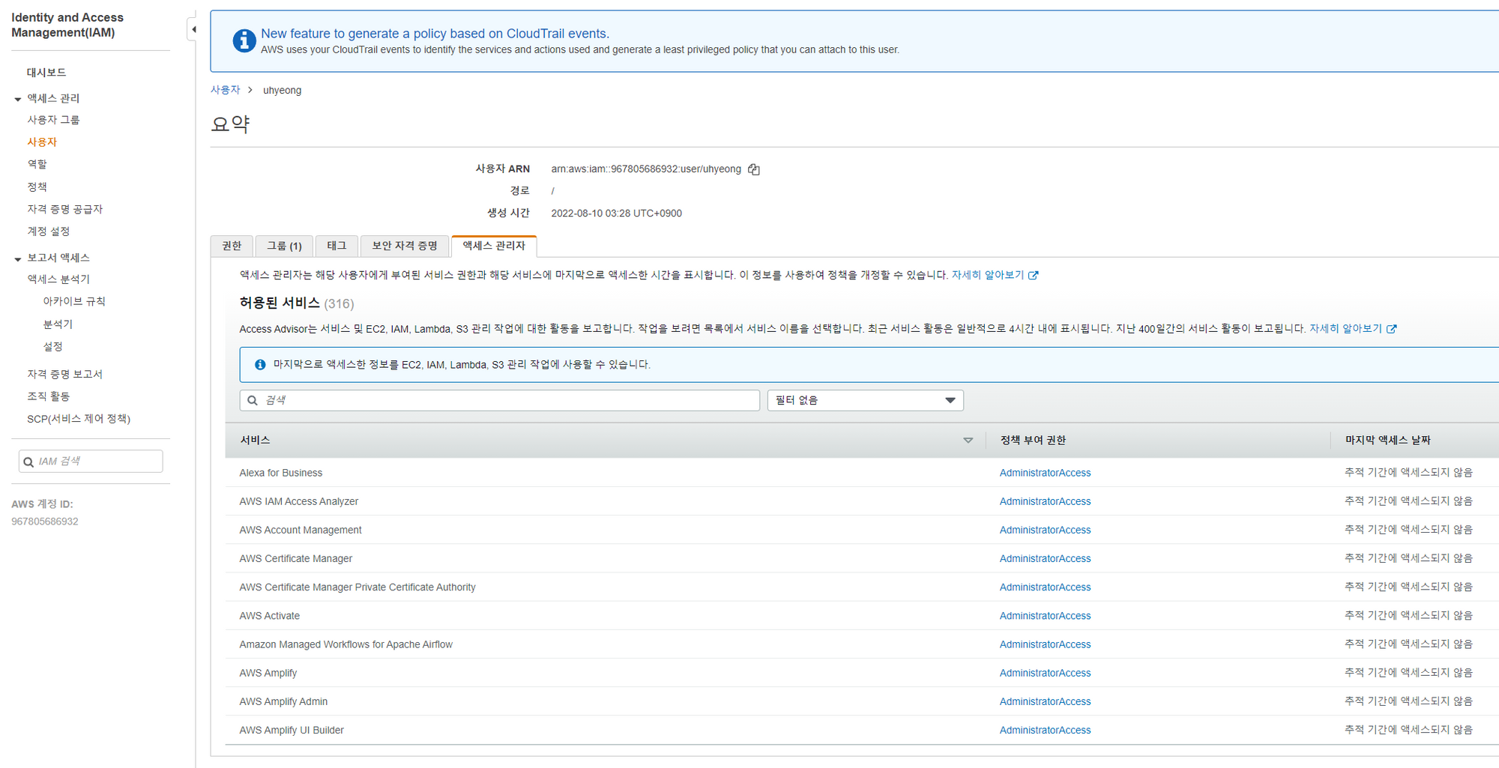Open 대시보드 in the sidebar

click(x=46, y=73)
